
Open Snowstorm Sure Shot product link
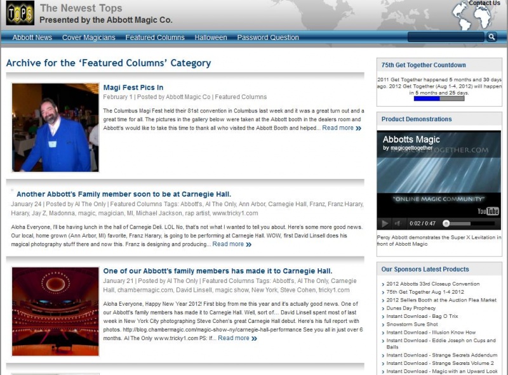(412, 324)
